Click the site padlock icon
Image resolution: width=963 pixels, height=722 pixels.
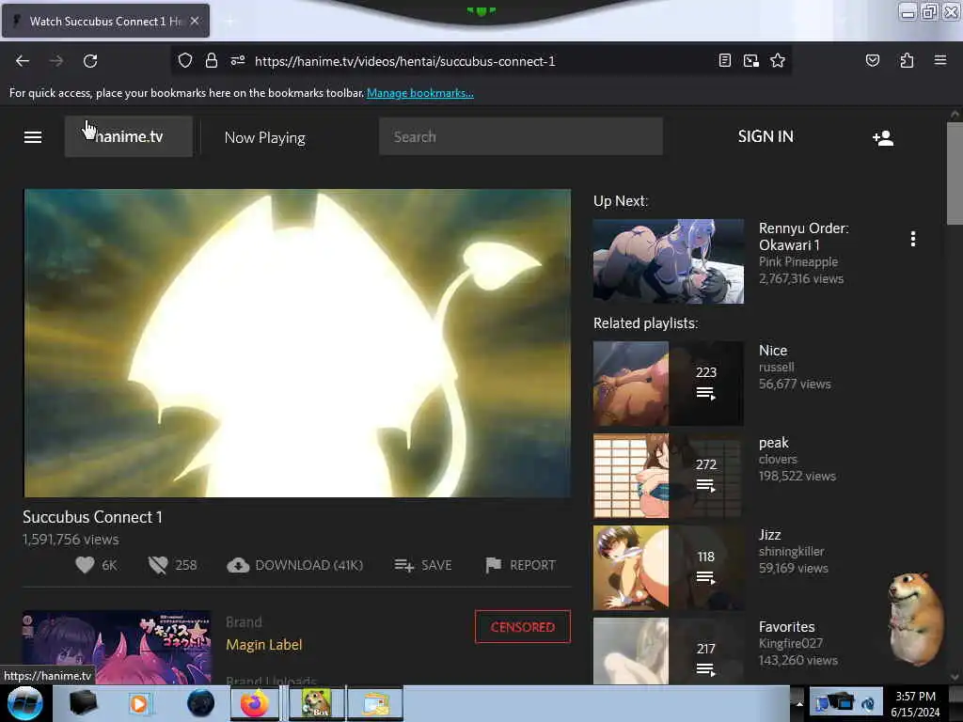click(212, 61)
